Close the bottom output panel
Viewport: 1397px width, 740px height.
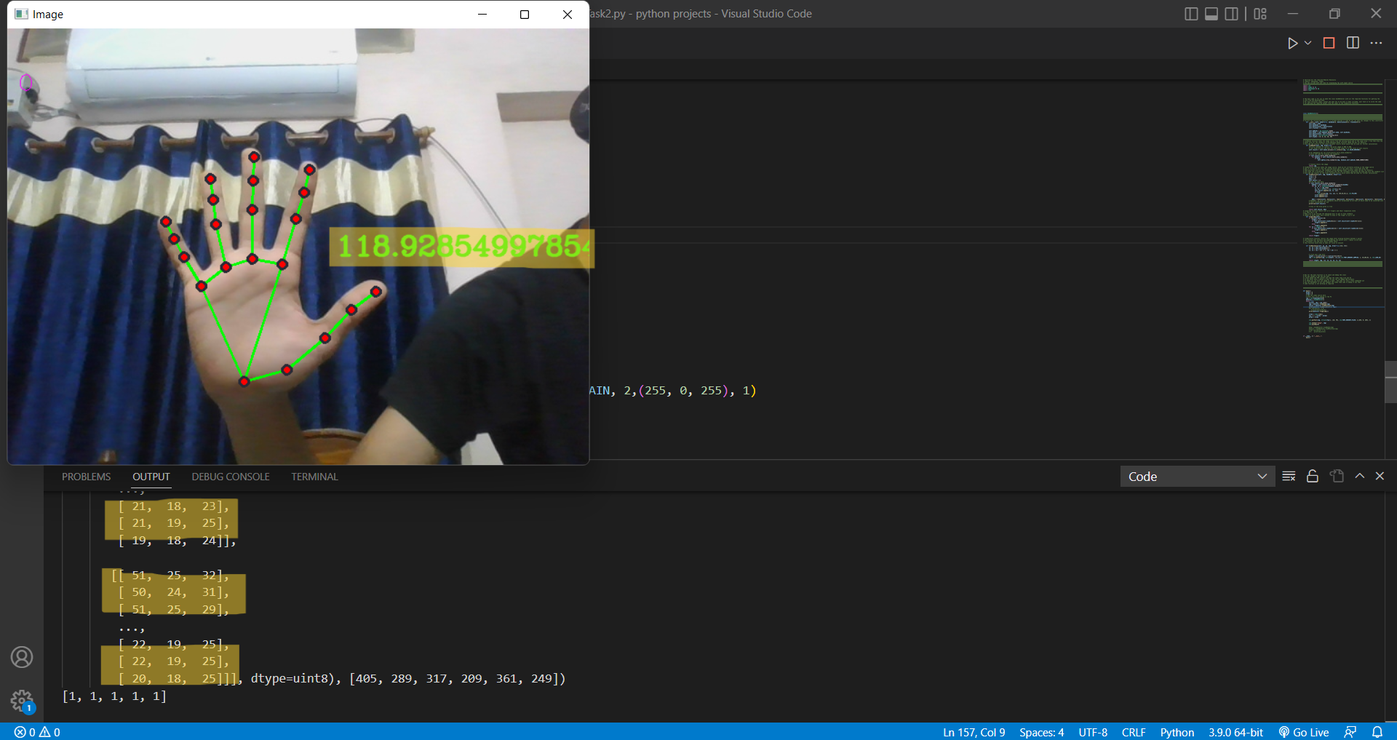click(x=1380, y=476)
